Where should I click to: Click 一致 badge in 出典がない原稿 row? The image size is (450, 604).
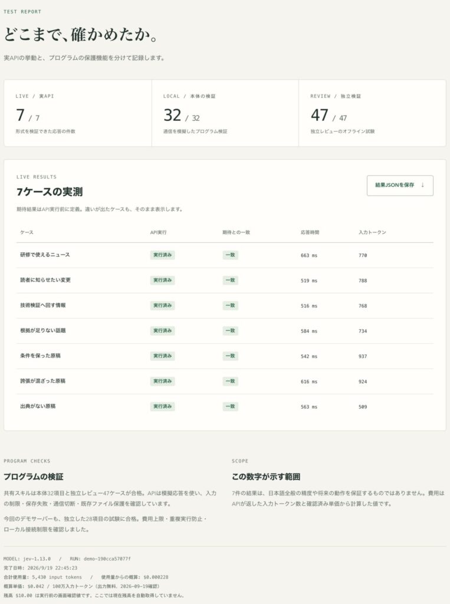230,406
